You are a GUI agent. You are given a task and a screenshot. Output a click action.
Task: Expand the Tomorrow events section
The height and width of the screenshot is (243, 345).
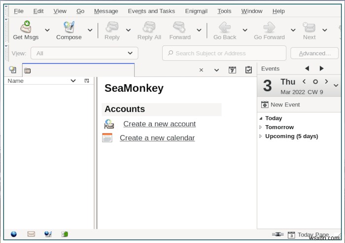pos(261,127)
